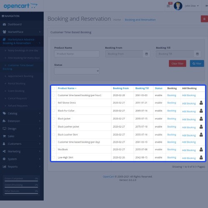Check Customer time based booking (per hour) row

(54, 95)
